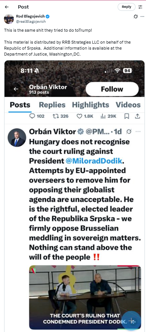Click the share upload icon

pyautogui.click(x=137, y=116)
